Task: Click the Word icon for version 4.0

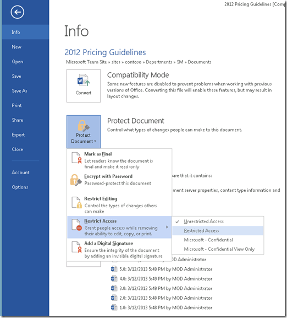Action: point(114,279)
